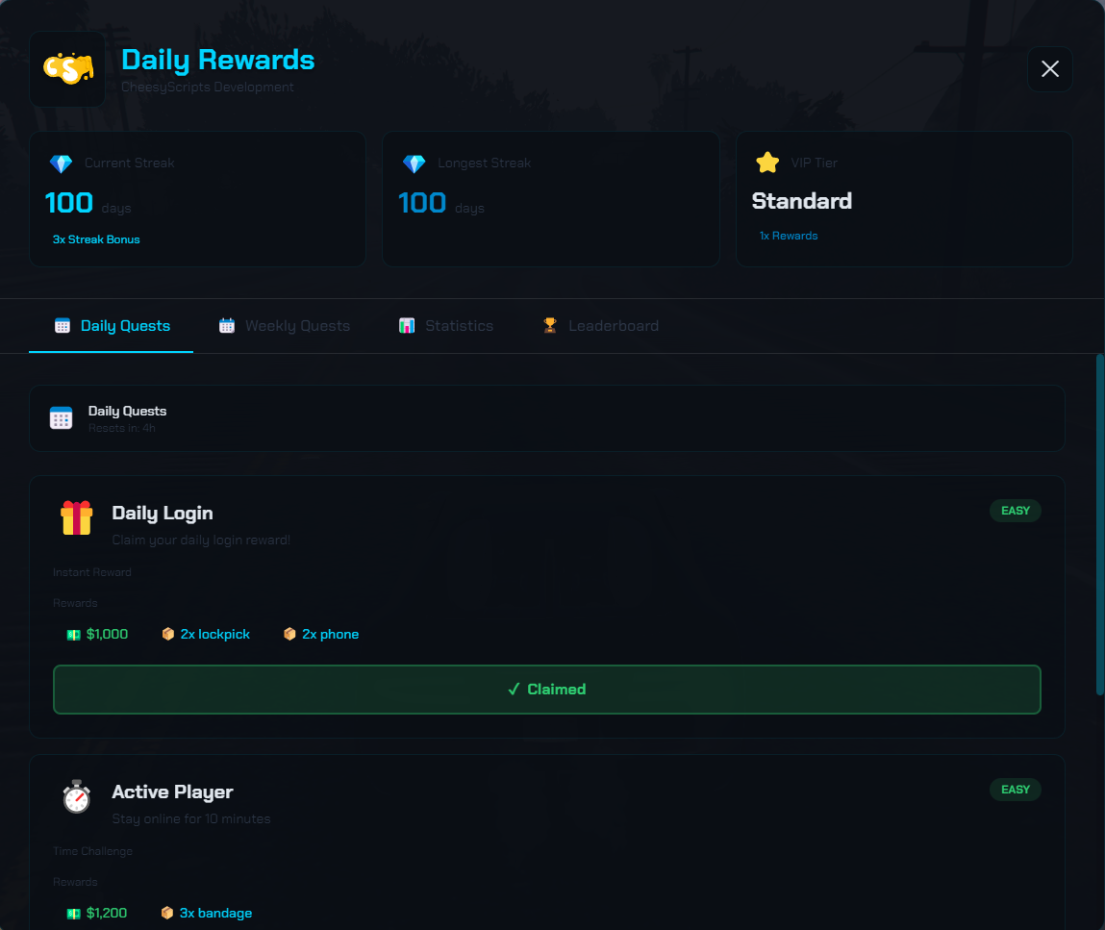This screenshot has width=1105, height=930.
Task: Click the 2x lockpick reward item
Action: 206,634
